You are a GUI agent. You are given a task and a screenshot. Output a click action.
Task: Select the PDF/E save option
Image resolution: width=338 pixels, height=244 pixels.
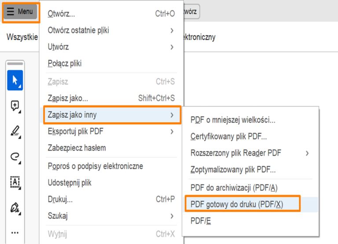201,221
